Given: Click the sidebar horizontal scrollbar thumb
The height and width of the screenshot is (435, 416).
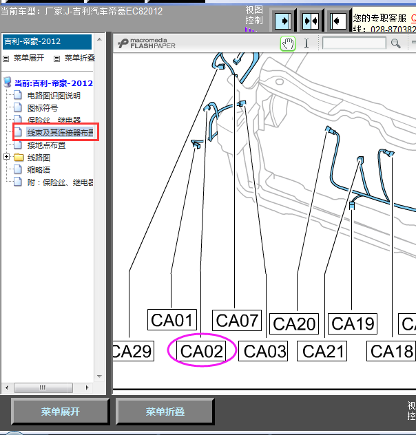Looking at the screenshot, I should pyautogui.click(x=43, y=388).
